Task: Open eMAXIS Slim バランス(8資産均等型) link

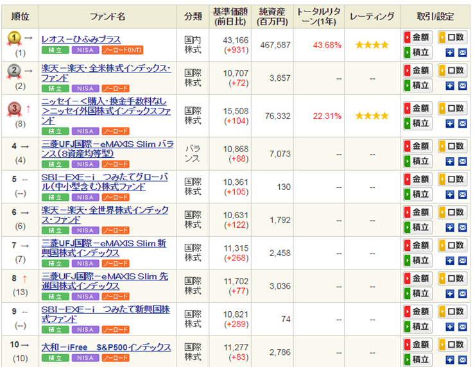Action: coord(107,149)
